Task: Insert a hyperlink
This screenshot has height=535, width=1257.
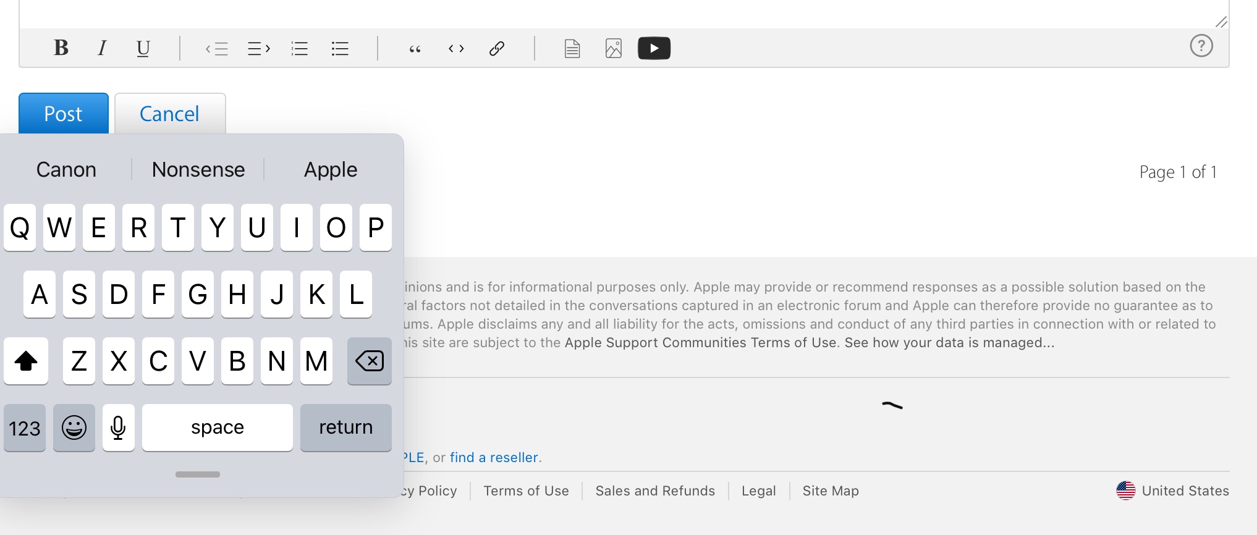Action: click(x=497, y=48)
